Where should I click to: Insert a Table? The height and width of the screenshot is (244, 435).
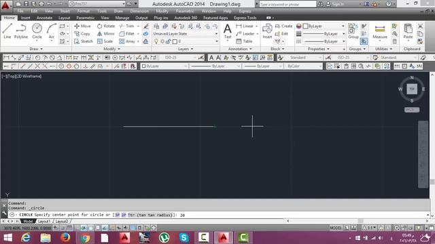point(244,41)
